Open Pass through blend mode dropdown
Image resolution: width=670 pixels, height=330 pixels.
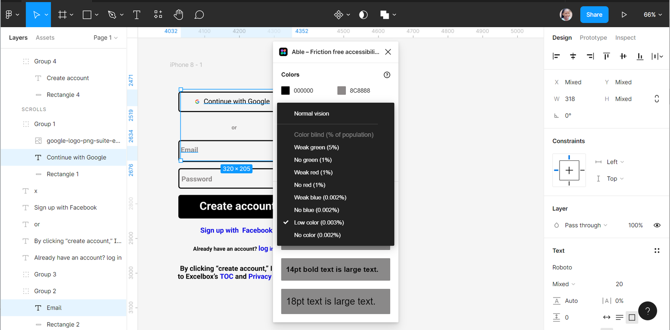click(x=585, y=225)
